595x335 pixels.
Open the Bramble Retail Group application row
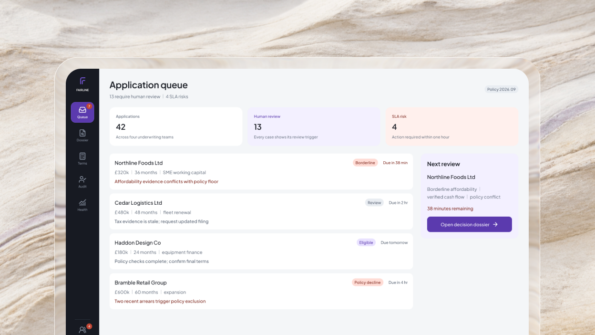[261, 291]
